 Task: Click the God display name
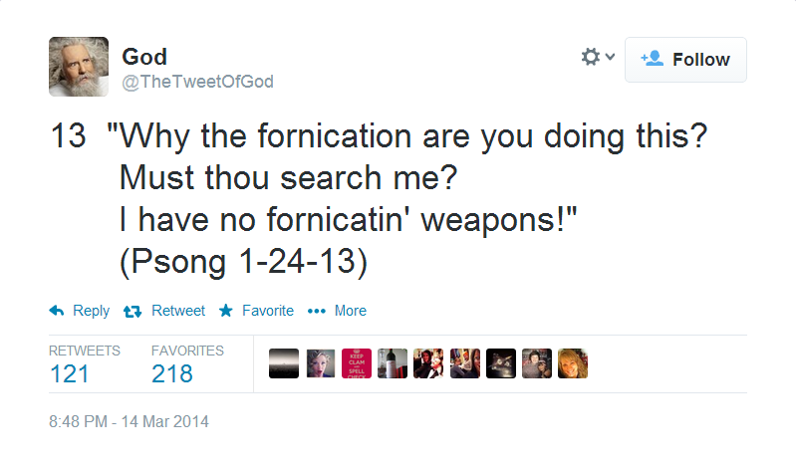[x=144, y=57]
